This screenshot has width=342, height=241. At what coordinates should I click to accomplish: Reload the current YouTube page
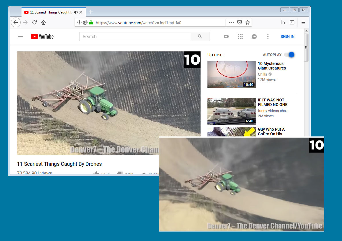[x=34, y=22]
